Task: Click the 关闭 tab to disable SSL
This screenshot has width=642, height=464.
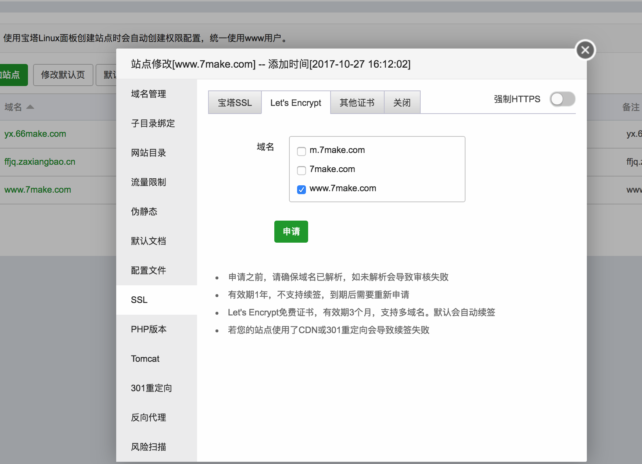Action: pos(402,103)
